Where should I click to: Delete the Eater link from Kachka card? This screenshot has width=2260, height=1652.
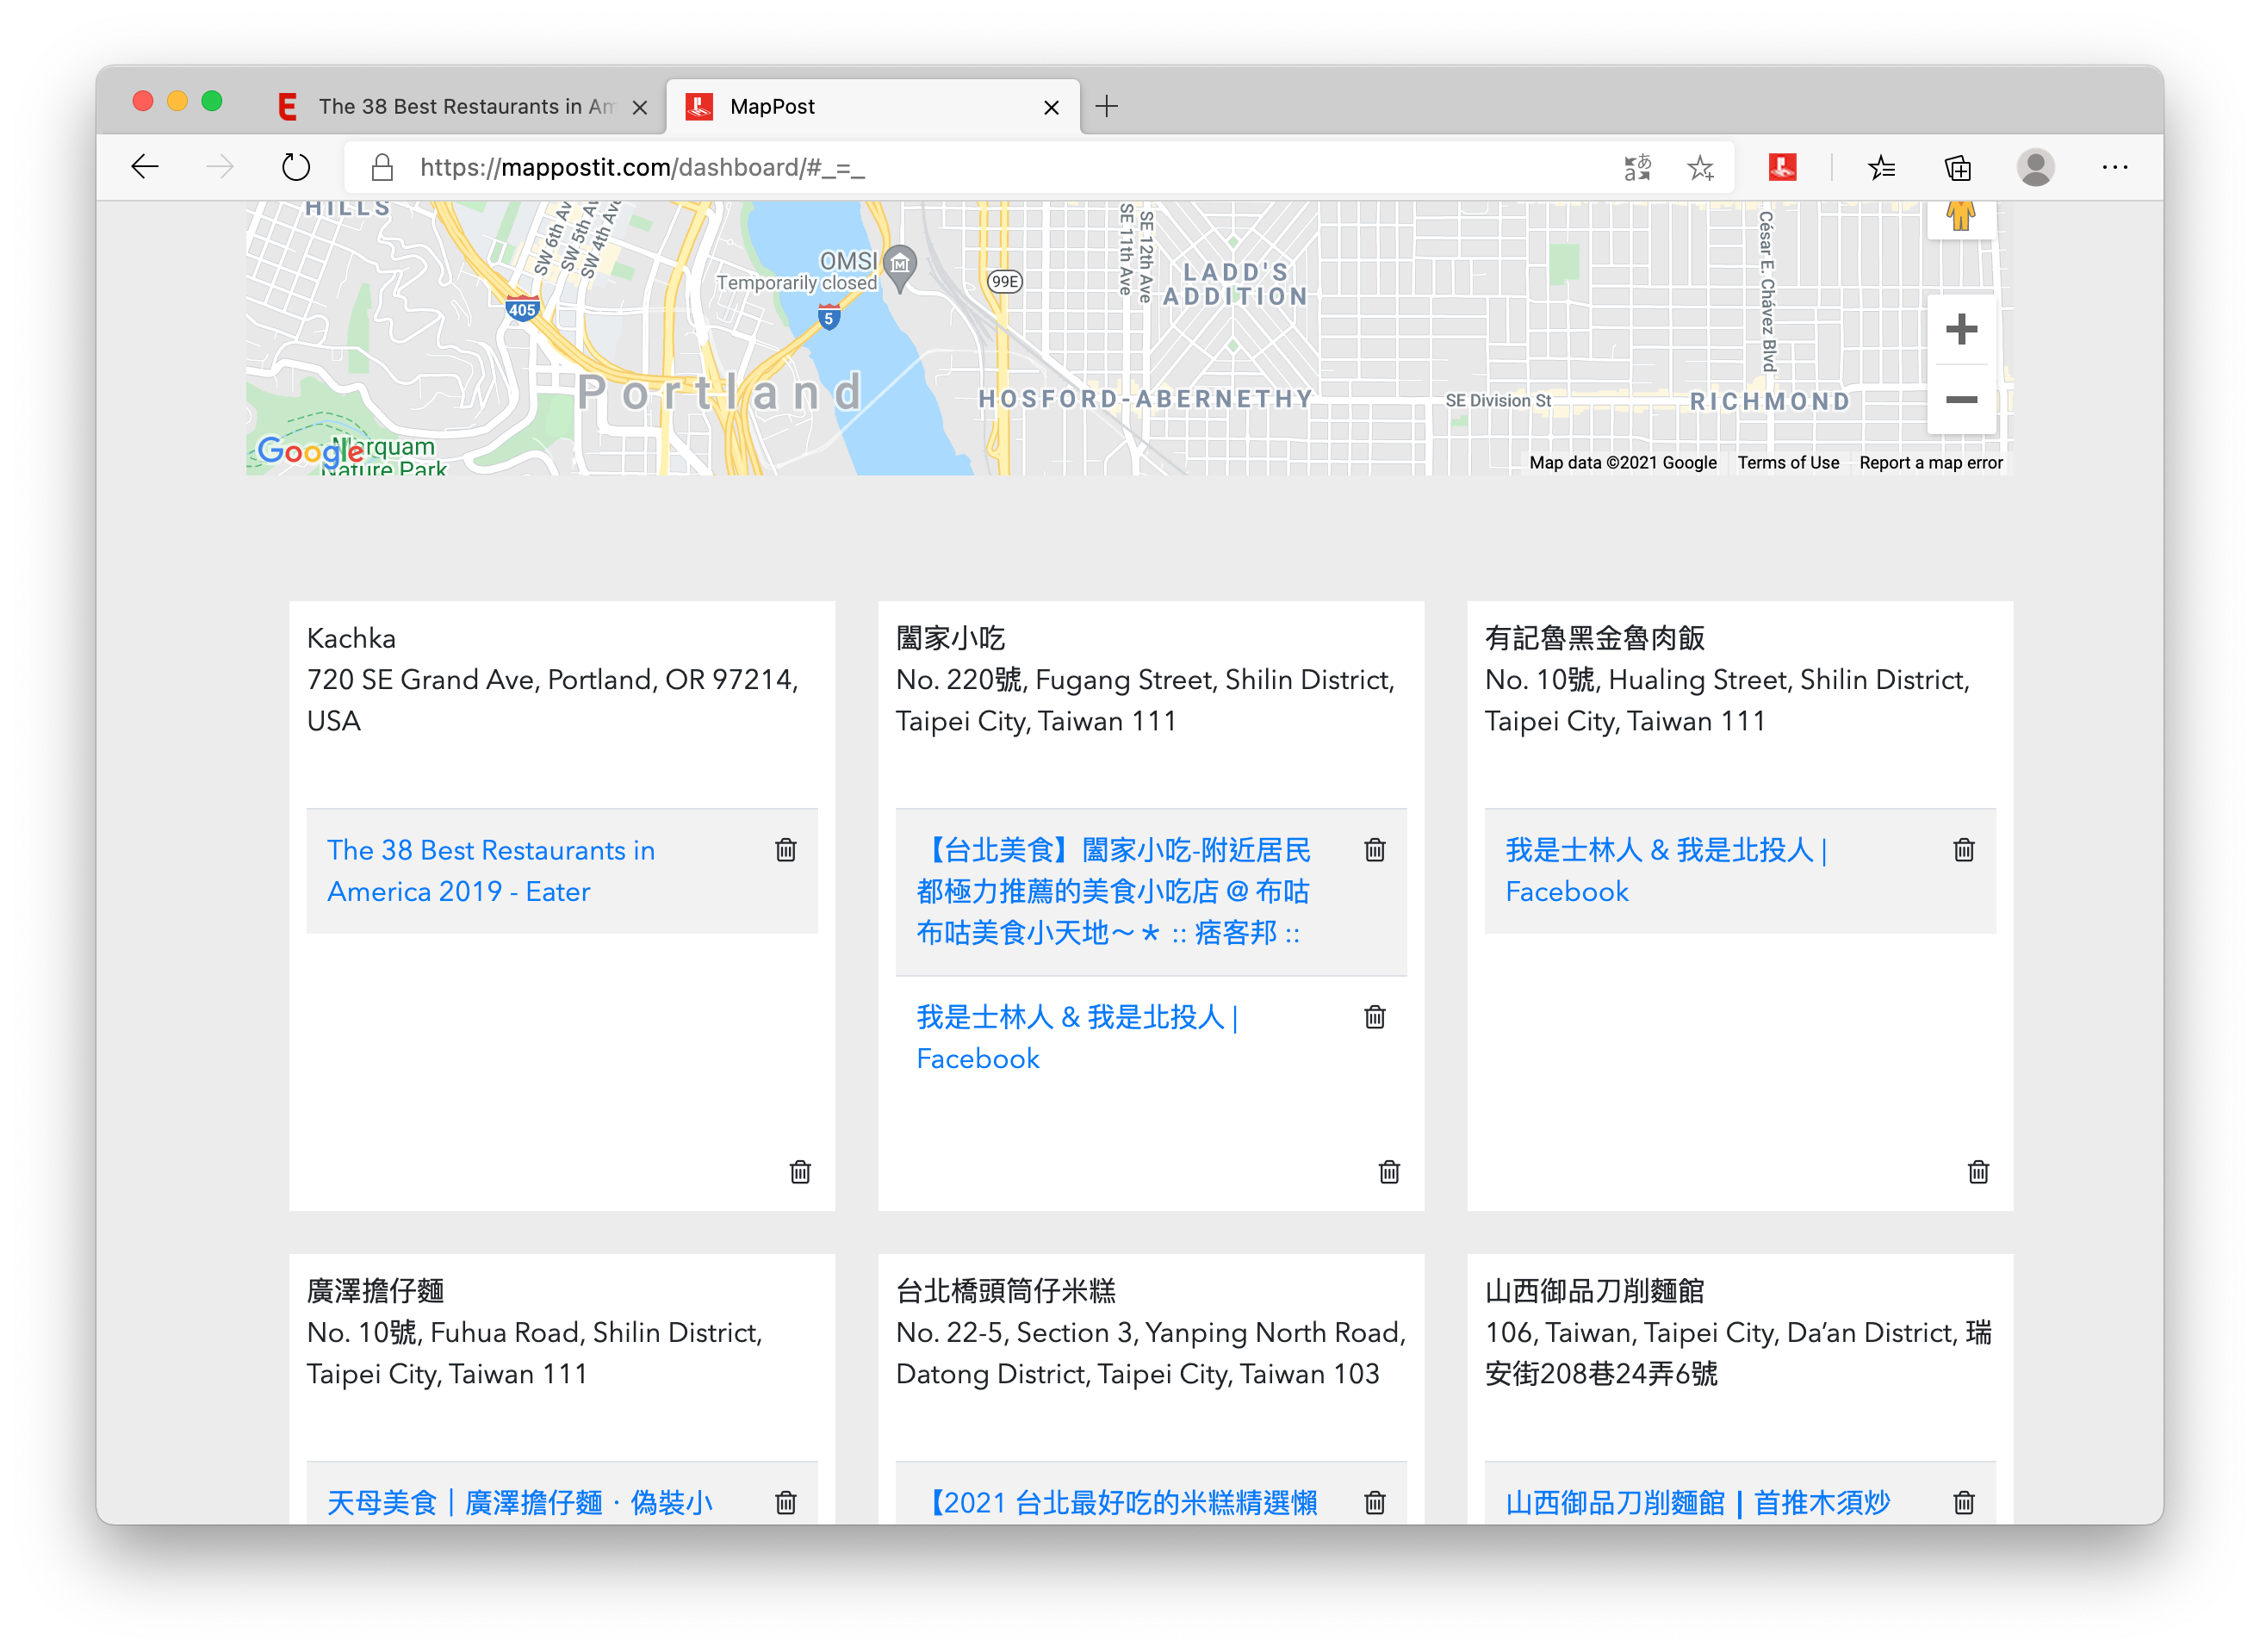(x=786, y=850)
